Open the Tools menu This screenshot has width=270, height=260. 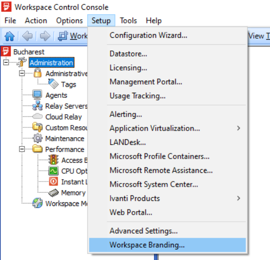point(128,20)
